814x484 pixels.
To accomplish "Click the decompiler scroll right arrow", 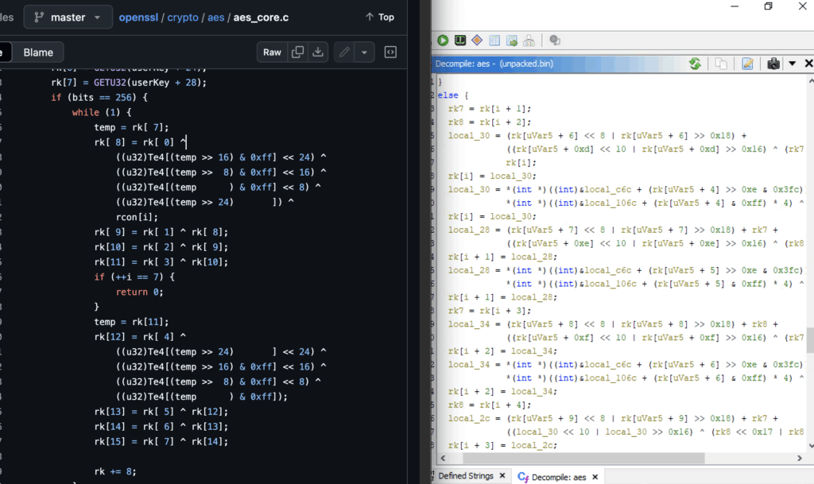I will (x=800, y=458).
